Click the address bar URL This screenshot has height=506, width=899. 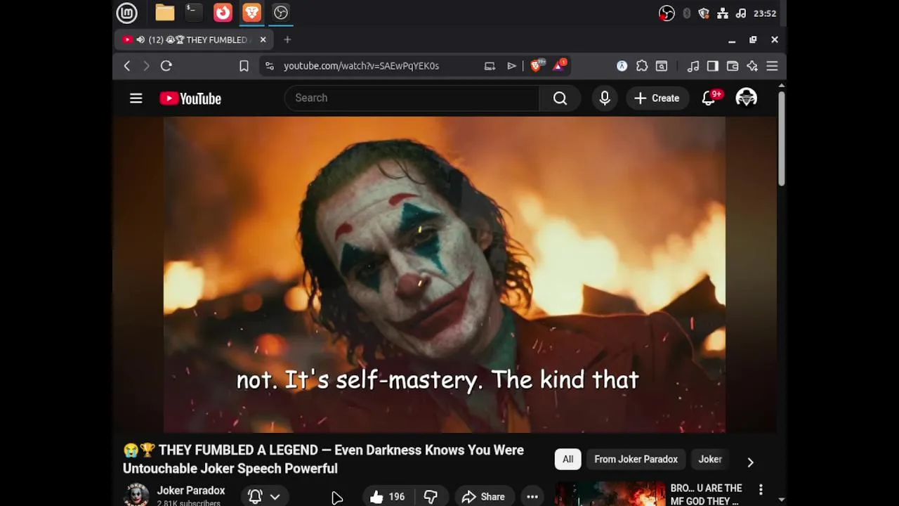click(x=361, y=66)
